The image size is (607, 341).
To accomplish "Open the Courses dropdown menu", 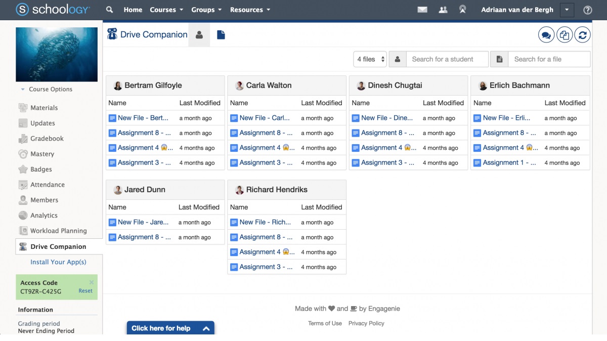I will click(166, 9).
